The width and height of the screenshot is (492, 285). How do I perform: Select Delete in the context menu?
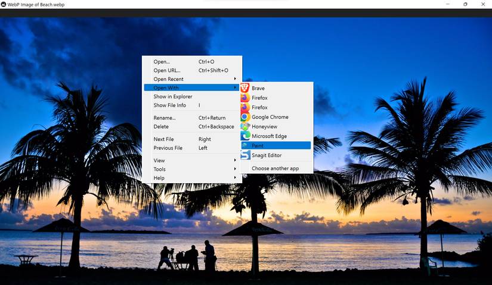tap(193, 127)
